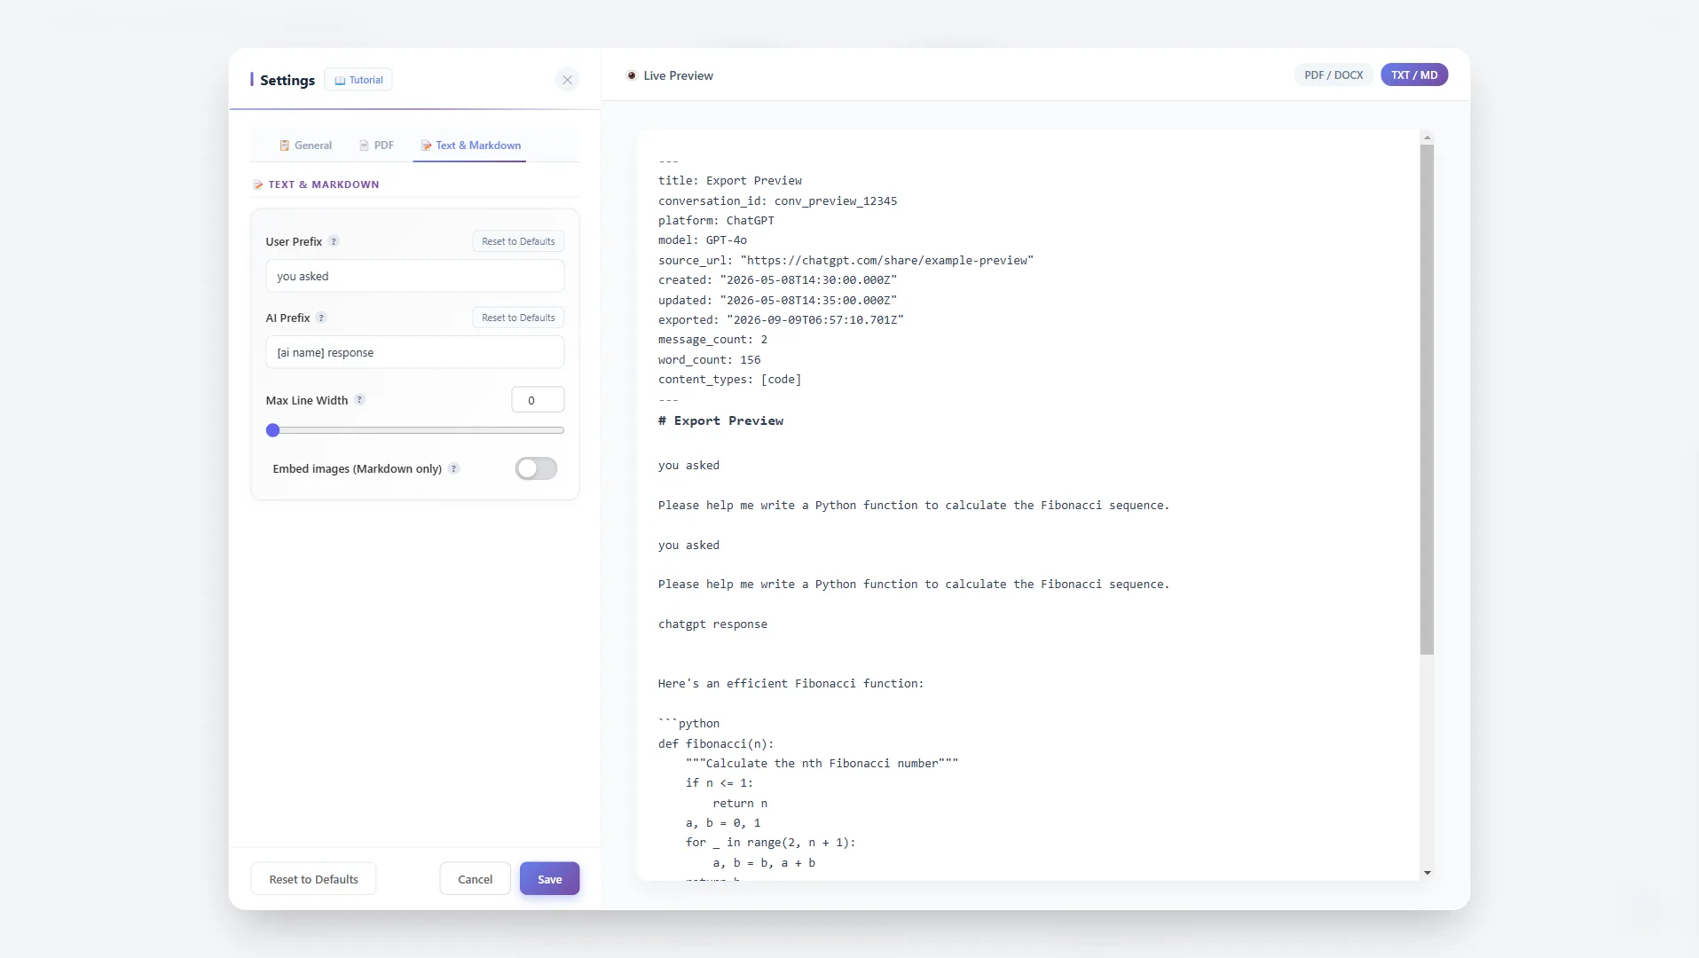Cancel the settings changes
1699x958 pixels.
[475, 879]
